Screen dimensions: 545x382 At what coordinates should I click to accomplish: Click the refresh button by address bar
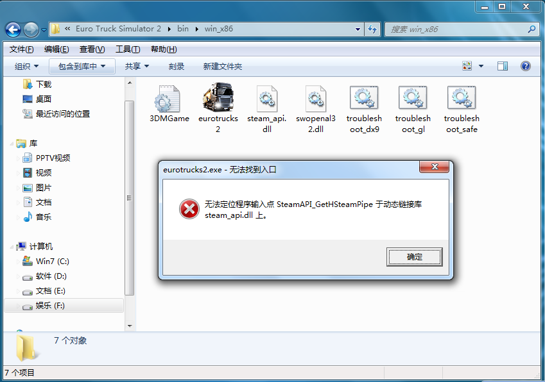point(372,29)
